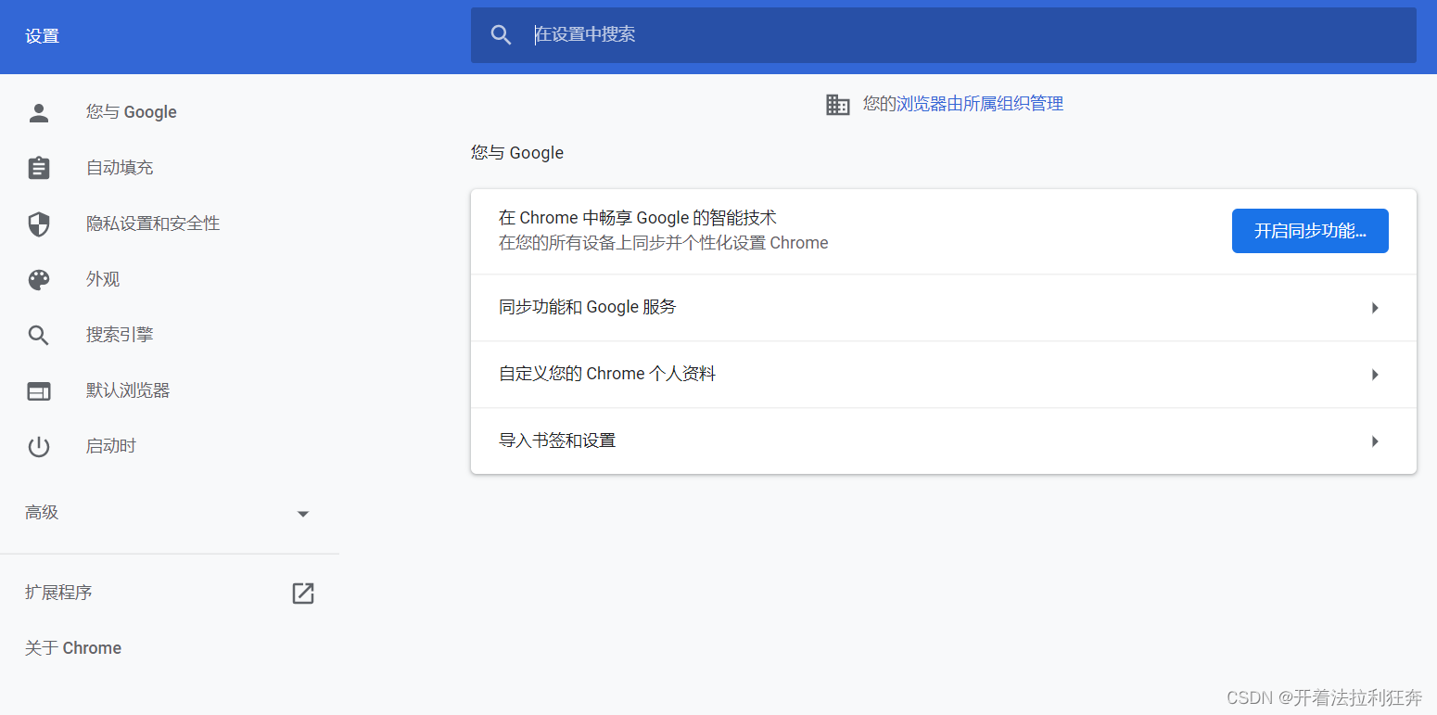Click the 设置 title in the header
Viewport: 1437px width, 715px height.
(42, 36)
